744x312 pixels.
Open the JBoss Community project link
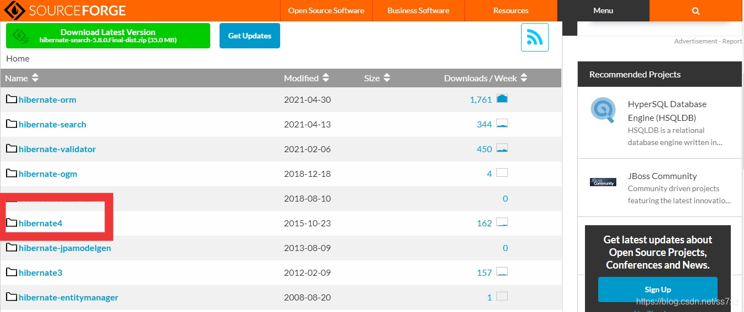(662, 176)
